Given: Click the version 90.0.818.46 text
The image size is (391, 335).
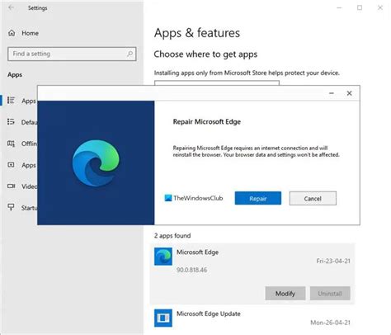Looking at the screenshot, I should (191, 270).
